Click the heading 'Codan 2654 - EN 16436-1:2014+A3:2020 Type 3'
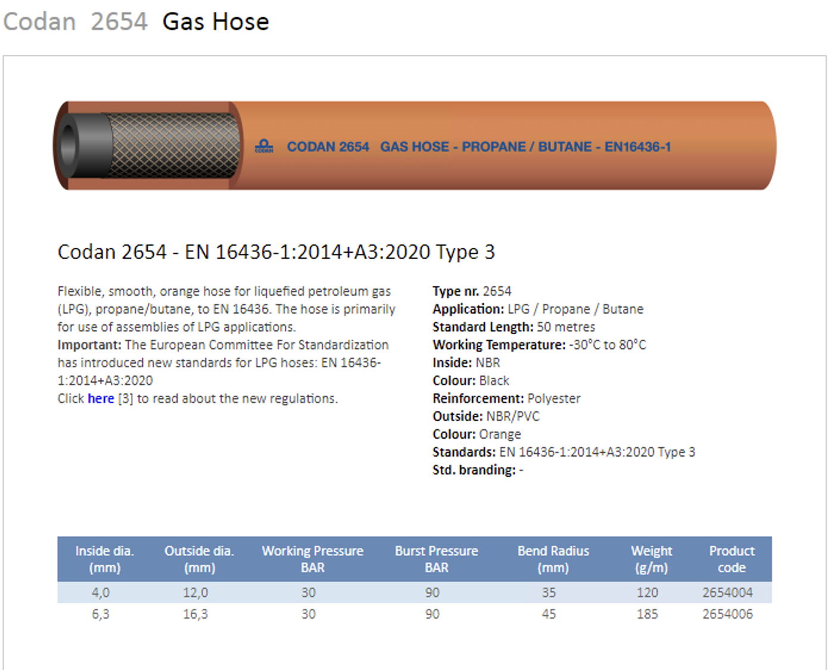 click(x=276, y=252)
